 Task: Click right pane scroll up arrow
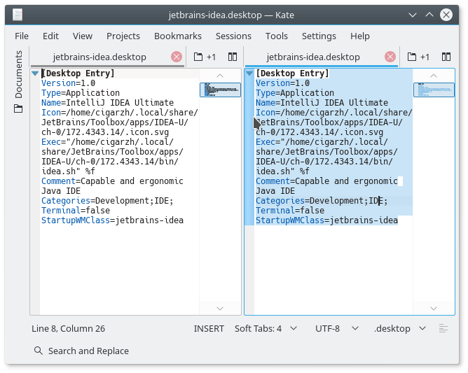434,76
